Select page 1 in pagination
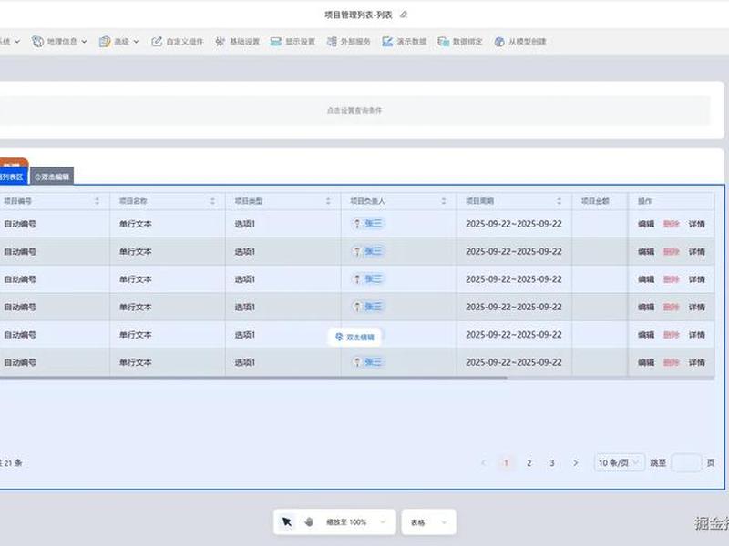The width and height of the screenshot is (729, 546). point(506,463)
